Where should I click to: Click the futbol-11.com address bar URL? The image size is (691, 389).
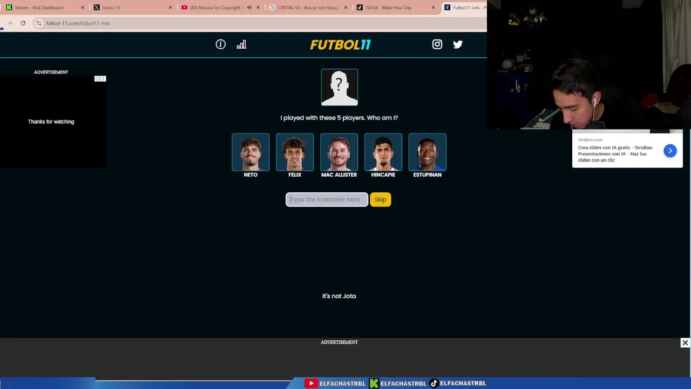(78, 23)
